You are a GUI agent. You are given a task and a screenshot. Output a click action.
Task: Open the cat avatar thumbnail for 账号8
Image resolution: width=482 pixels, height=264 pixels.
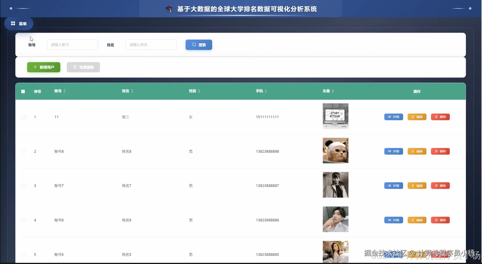coord(335,150)
